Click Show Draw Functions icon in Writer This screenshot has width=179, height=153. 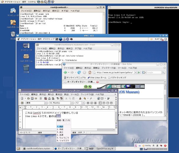108,98
